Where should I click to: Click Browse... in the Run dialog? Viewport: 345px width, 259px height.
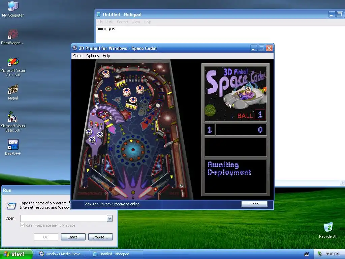pos(100,237)
